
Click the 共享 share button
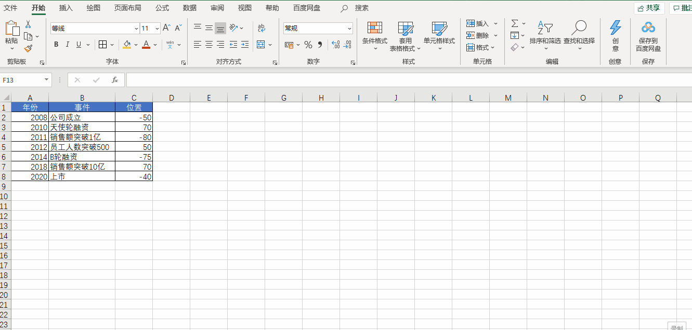pos(649,8)
